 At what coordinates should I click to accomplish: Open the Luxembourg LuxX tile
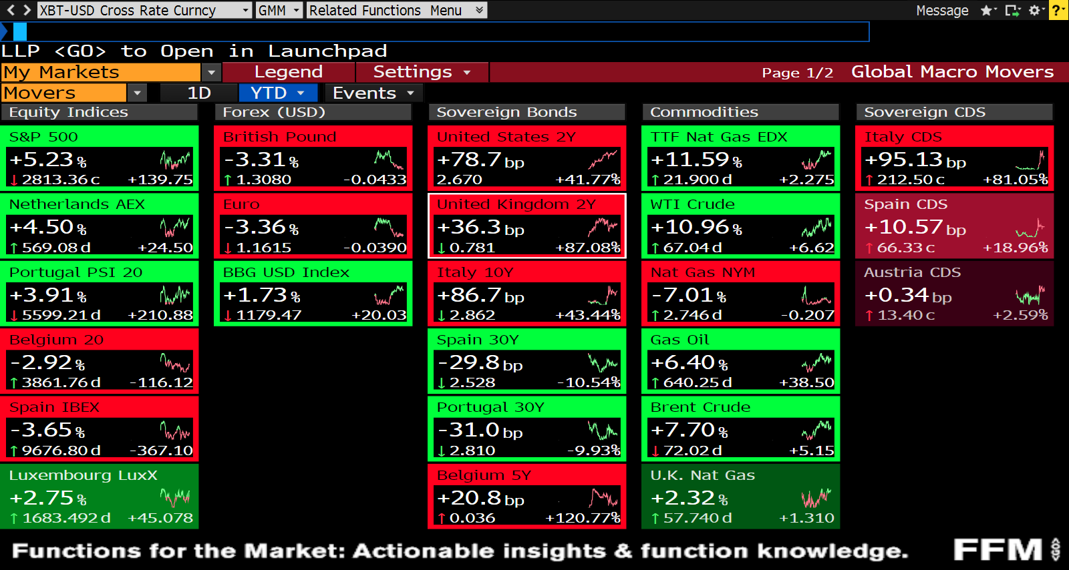click(100, 497)
